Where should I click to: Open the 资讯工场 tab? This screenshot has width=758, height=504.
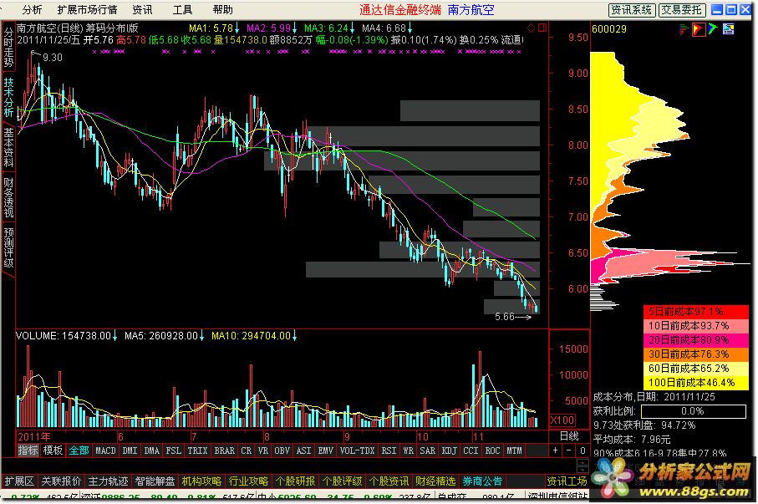click(567, 481)
